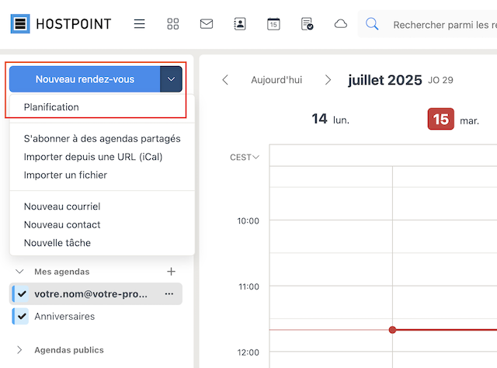Image resolution: width=497 pixels, height=368 pixels.
Task: Click the 'Aujourd'hui' button
Action: (276, 80)
